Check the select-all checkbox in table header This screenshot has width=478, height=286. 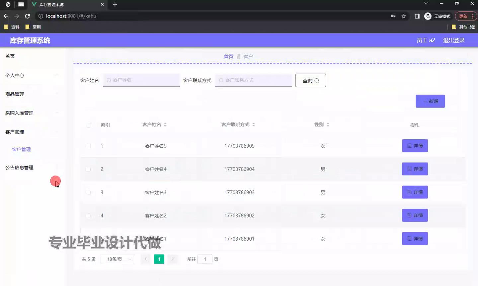click(89, 125)
